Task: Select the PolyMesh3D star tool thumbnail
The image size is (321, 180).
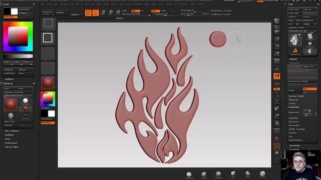Action: [310, 44]
